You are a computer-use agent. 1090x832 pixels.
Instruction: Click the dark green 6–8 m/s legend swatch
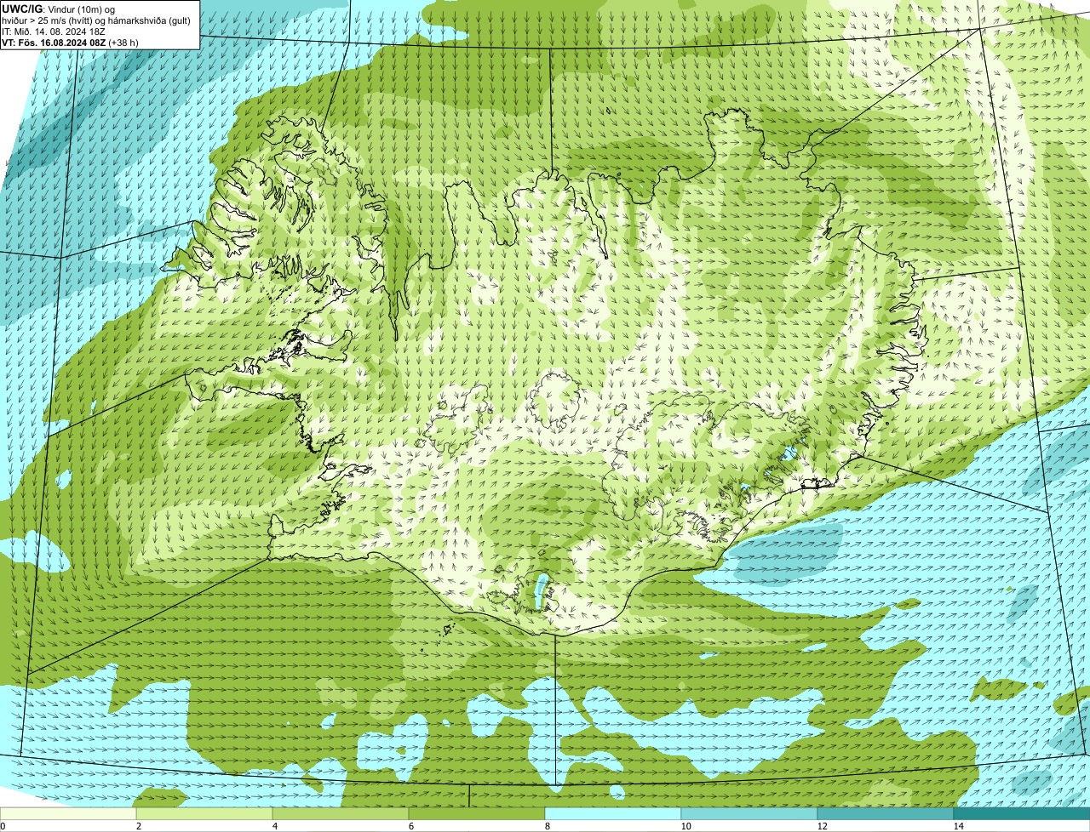477,813
